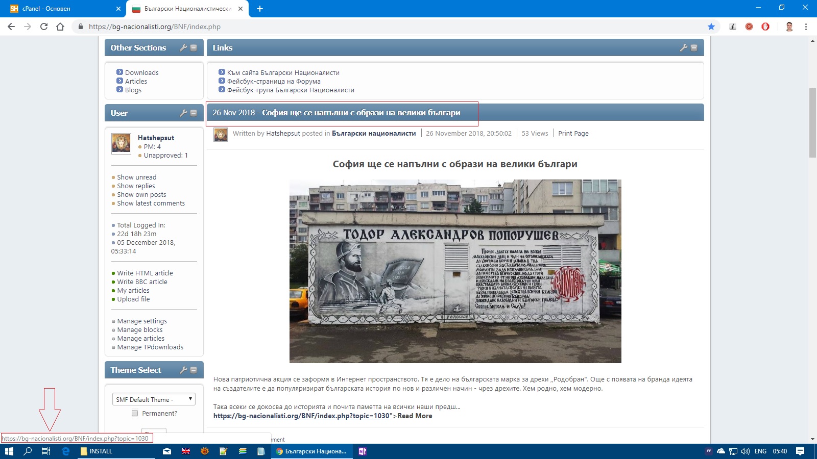The height and width of the screenshot is (459, 817).
Task: Click Show latest comments
Action: pyautogui.click(x=151, y=203)
